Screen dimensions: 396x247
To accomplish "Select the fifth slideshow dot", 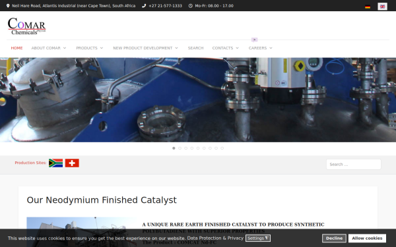I will click(198, 148).
